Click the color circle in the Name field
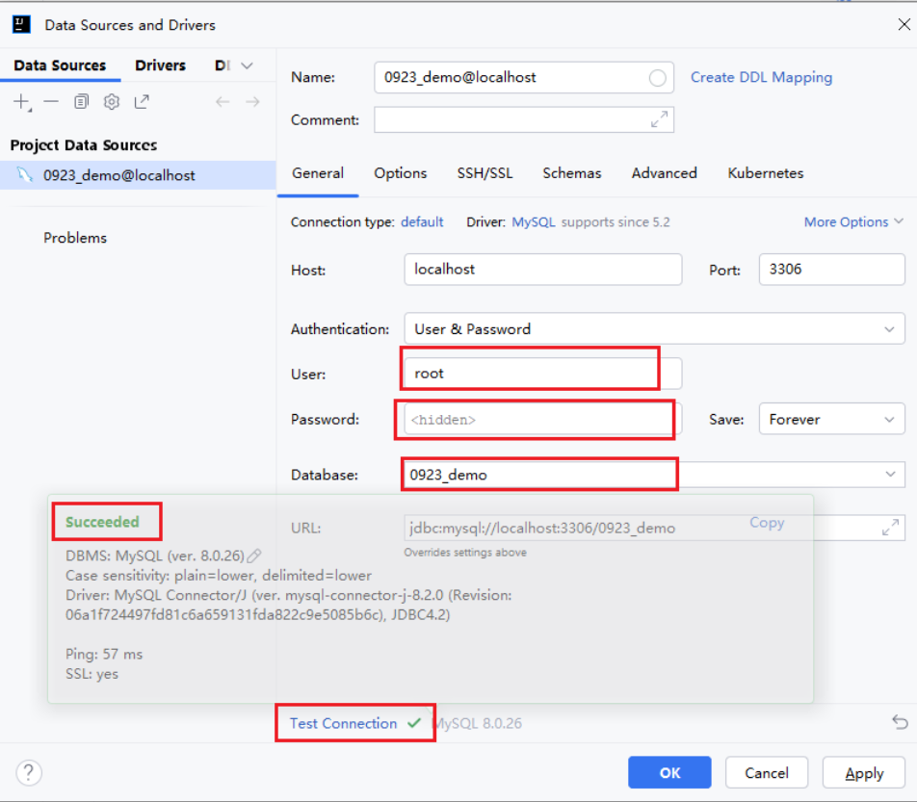The image size is (917, 802). (x=657, y=78)
